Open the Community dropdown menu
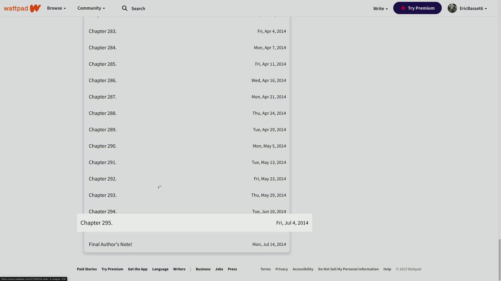The image size is (501, 281). pyautogui.click(x=91, y=8)
